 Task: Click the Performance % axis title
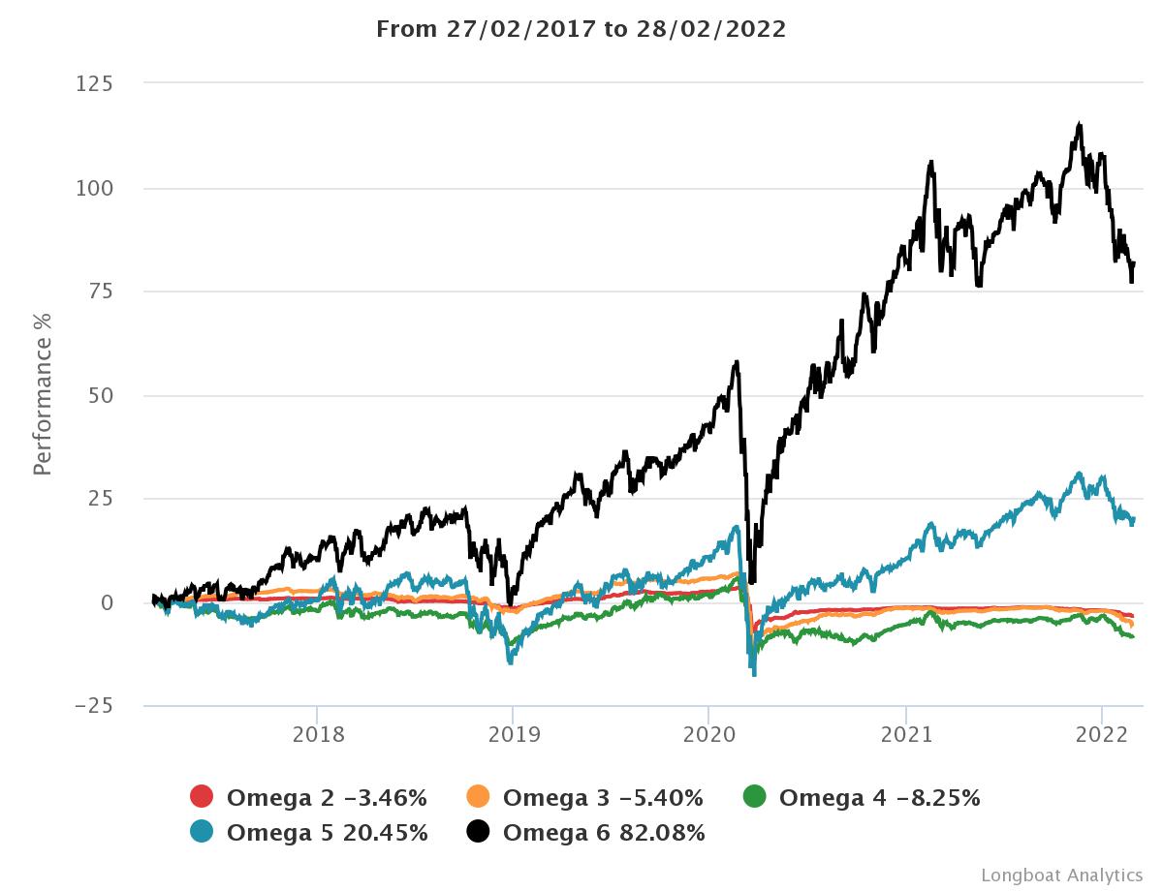pos(43,394)
